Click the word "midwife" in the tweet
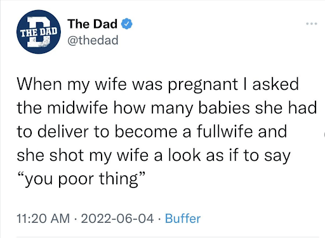 point(77,108)
